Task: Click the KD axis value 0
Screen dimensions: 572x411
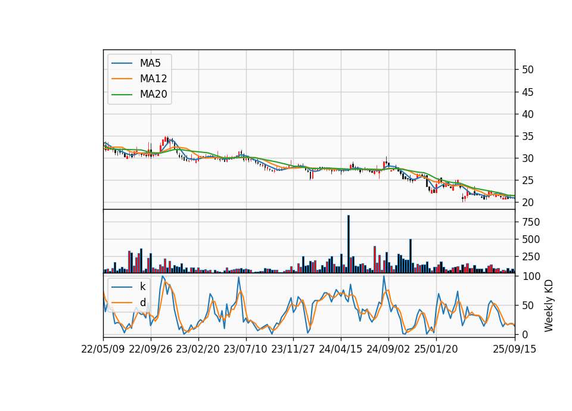Action: click(524, 334)
